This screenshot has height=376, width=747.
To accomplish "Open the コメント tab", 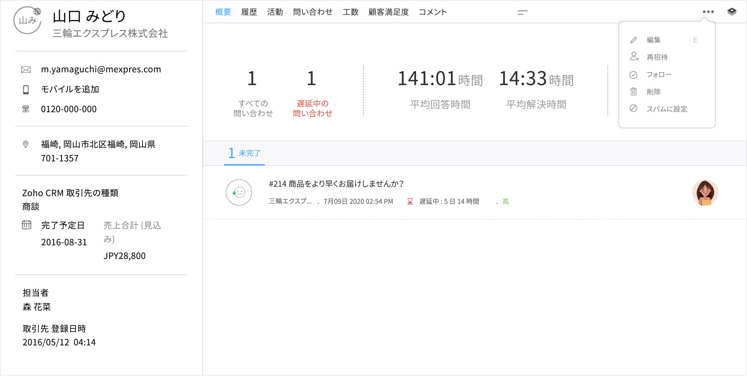I will point(433,12).
